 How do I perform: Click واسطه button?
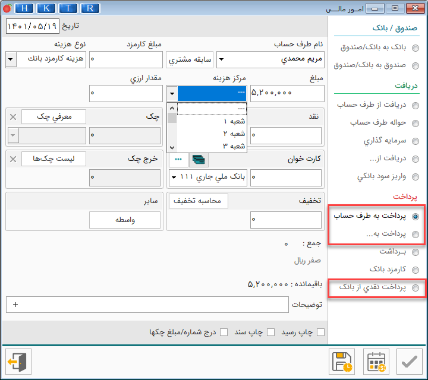125,220
